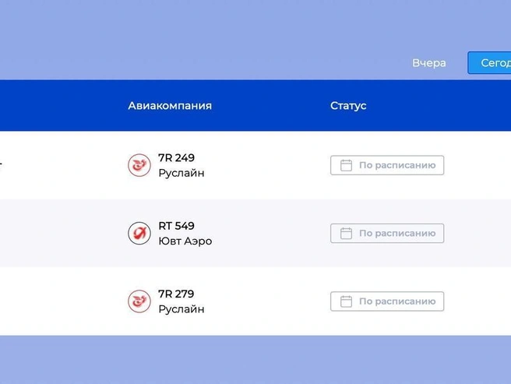Sort by the Авиакомпания column header

pos(170,106)
